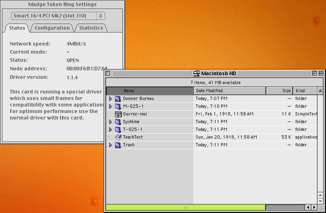Expand the Dossier Bureau folder disclosure triangle

point(110,99)
